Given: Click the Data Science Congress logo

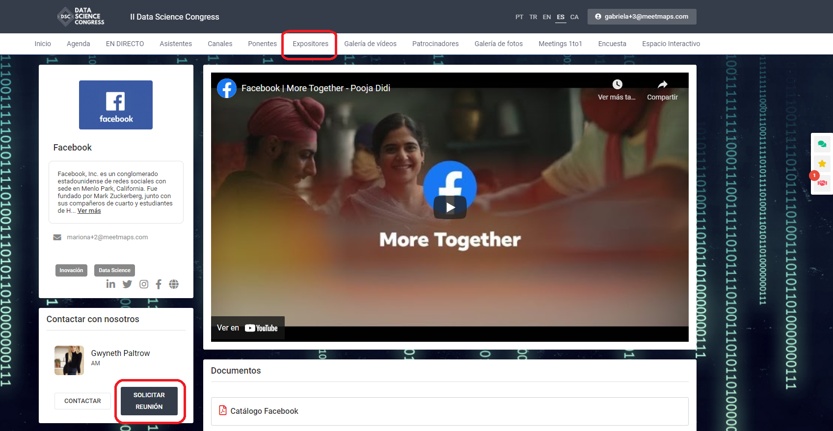Looking at the screenshot, I should point(81,16).
